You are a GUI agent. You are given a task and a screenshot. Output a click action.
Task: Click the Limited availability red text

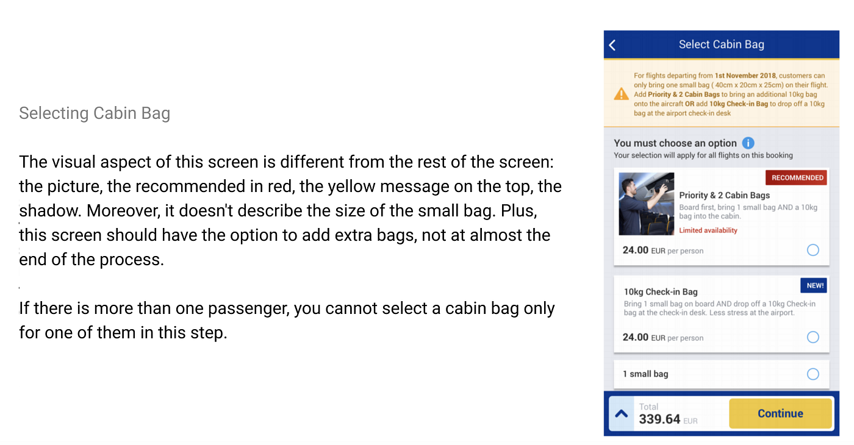pos(708,230)
